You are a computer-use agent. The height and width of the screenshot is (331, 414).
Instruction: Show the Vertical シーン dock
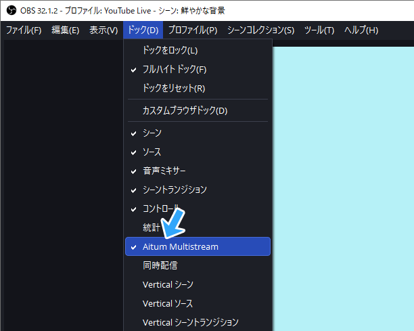(198, 284)
